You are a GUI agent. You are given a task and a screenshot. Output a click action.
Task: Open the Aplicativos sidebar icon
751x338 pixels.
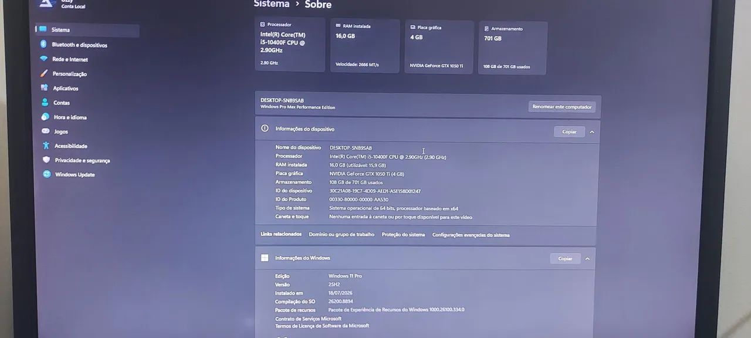(45, 88)
